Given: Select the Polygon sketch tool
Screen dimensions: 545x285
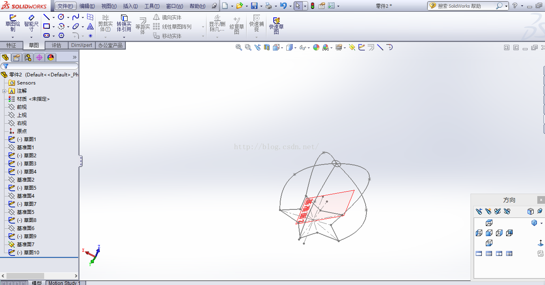Looking at the screenshot, I should point(61,36).
